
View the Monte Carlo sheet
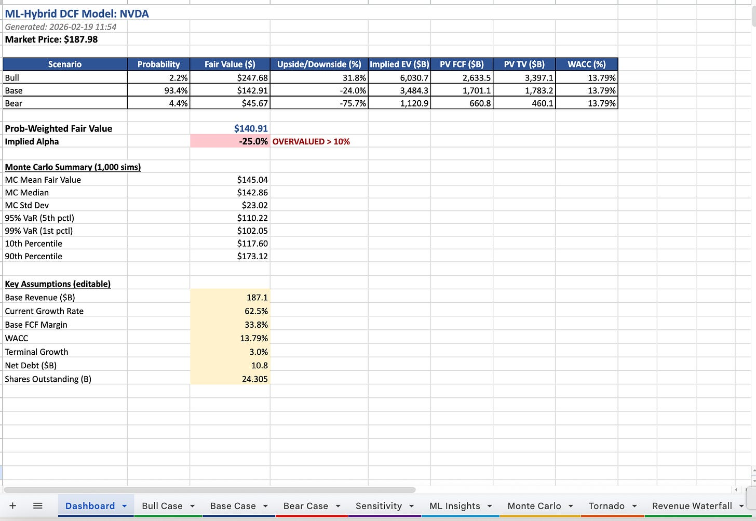click(x=534, y=505)
